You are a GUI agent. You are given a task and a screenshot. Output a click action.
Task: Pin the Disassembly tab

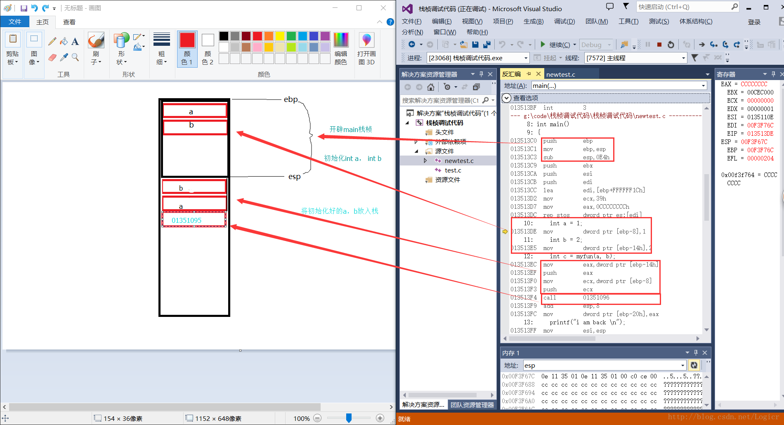pos(529,74)
